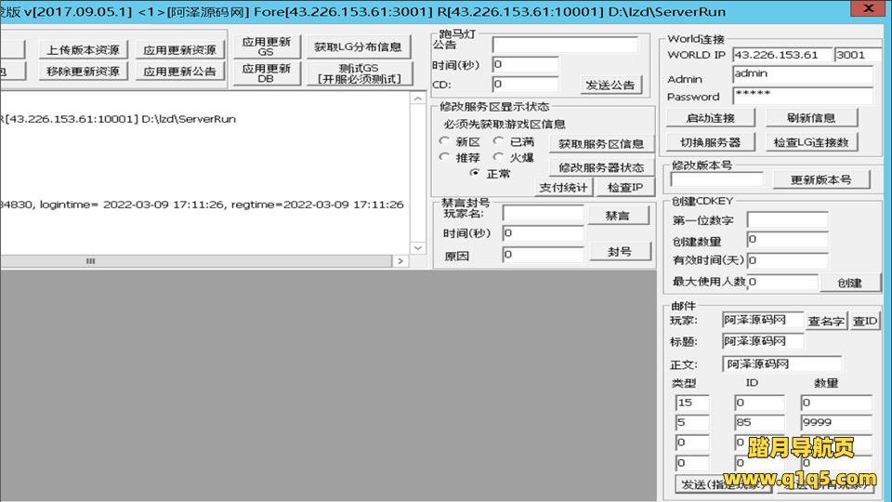Click the 上传版本资源 button
This screenshot has width=892, height=502.
(x=84, y=50)
